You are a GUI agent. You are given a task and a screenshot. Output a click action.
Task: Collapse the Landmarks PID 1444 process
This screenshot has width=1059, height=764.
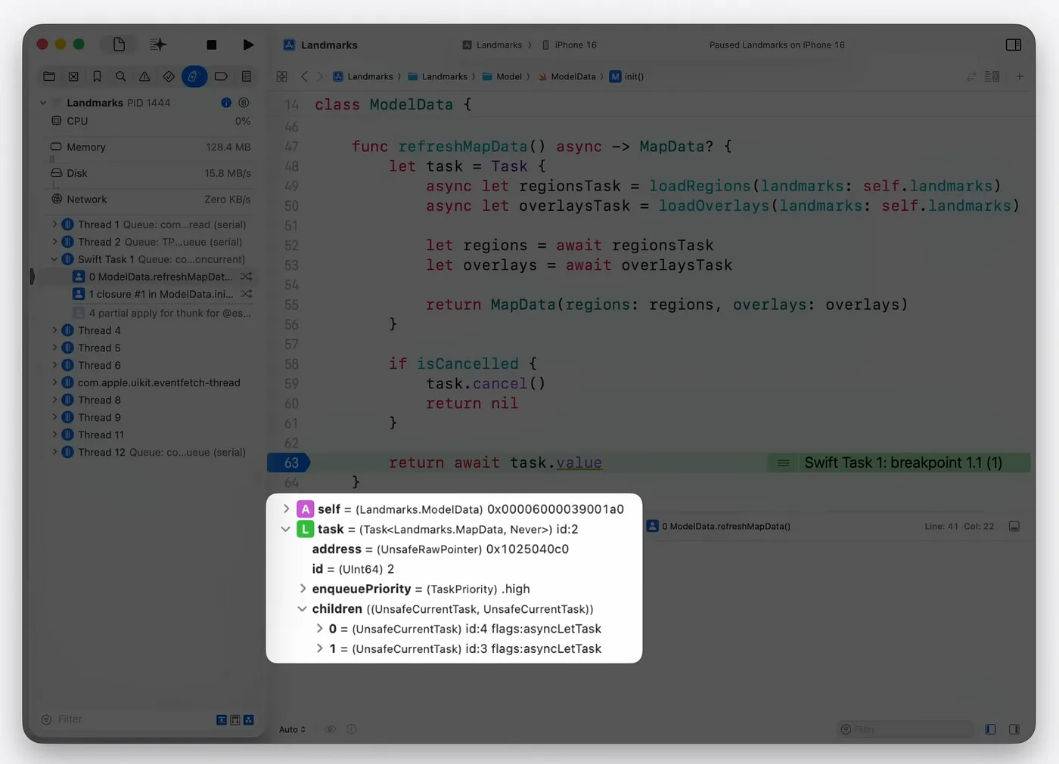click(x=43, y=103)
